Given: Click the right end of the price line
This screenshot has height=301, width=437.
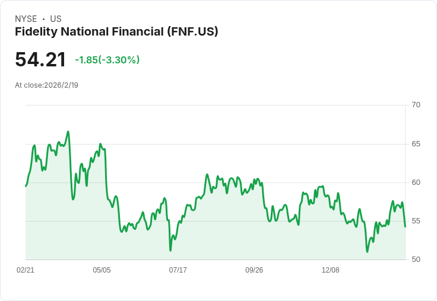Looking at the screenshot, I should pyautogui.click(x=405, y=227).
